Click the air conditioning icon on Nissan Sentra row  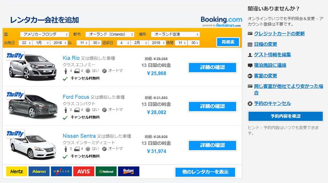pos(88,149)
